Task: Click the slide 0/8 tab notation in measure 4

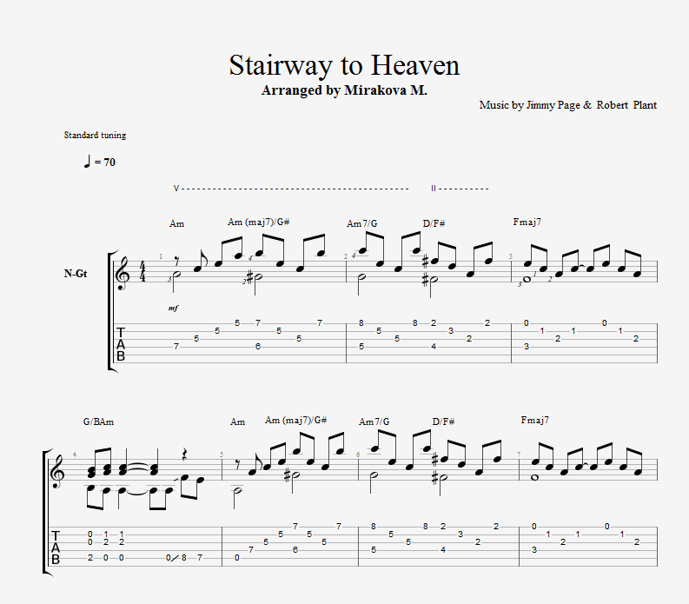Action: [x=176, y=558]
